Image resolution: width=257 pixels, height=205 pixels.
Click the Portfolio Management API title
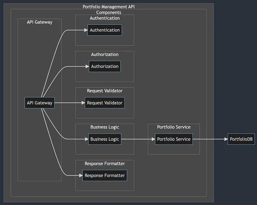pos(109,7)
